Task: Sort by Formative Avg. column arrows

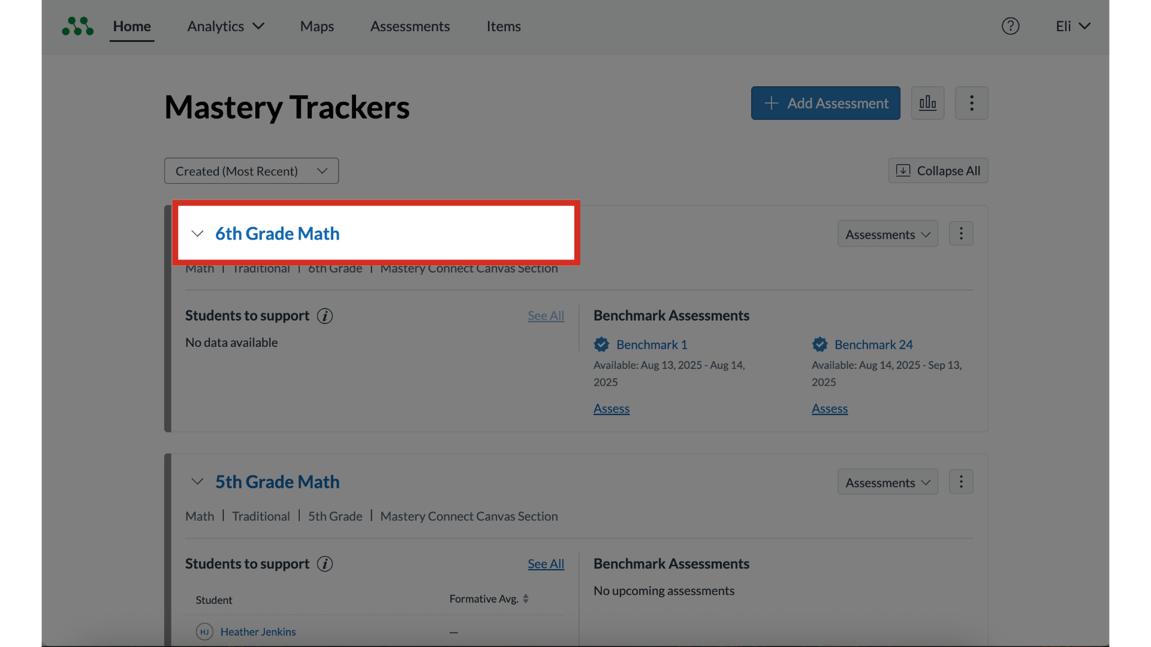Action: 526,598
